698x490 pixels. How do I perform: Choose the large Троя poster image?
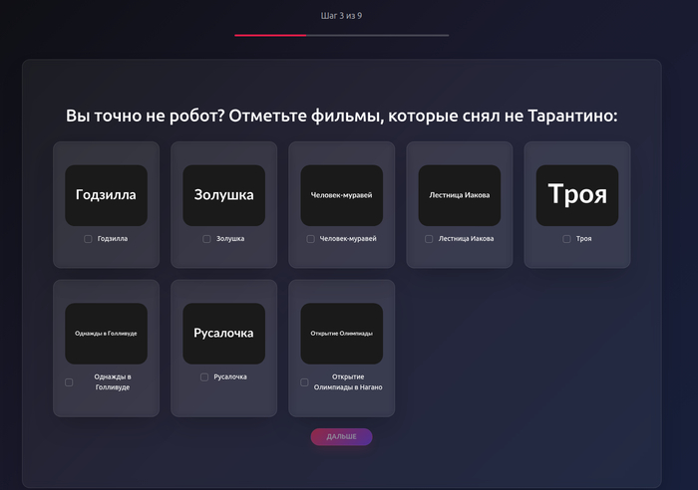tap(577, 195)
